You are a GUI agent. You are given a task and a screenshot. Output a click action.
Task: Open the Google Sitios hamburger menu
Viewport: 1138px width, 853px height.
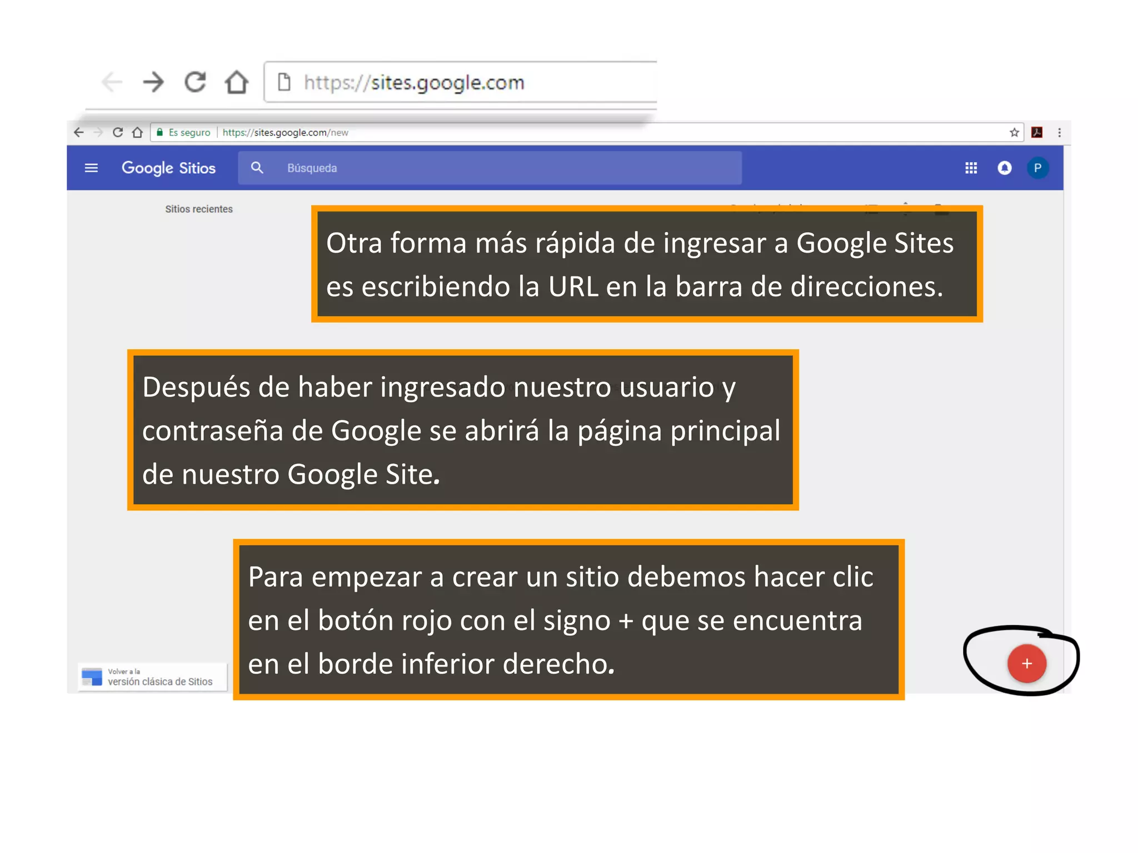pos(91,168)
